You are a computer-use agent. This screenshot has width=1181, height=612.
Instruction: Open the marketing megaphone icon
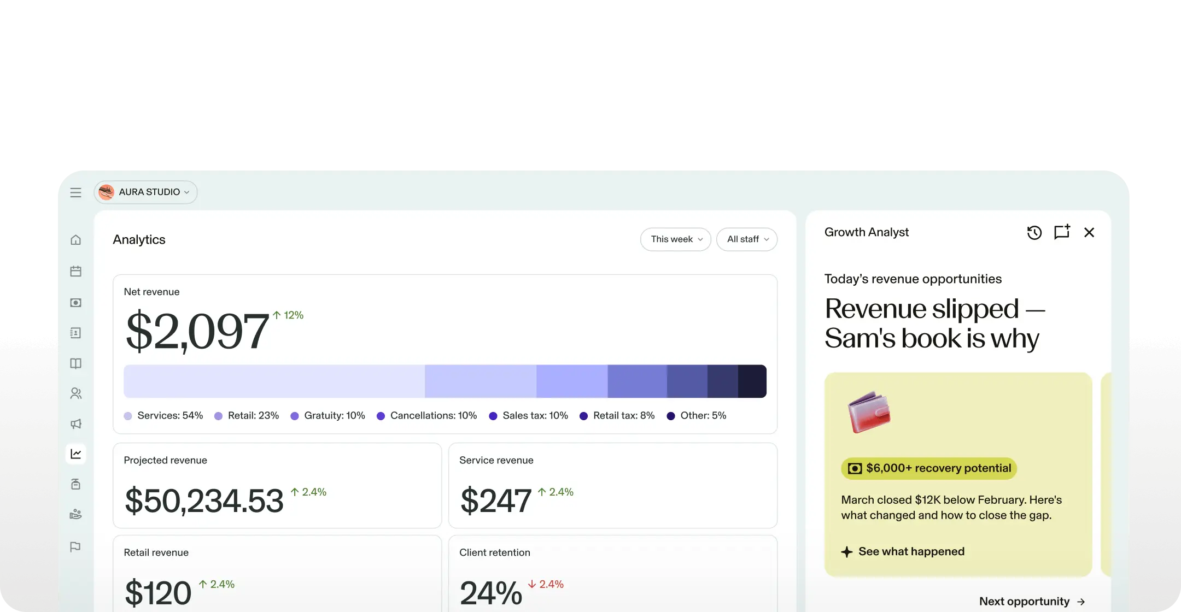coord(75,423)
